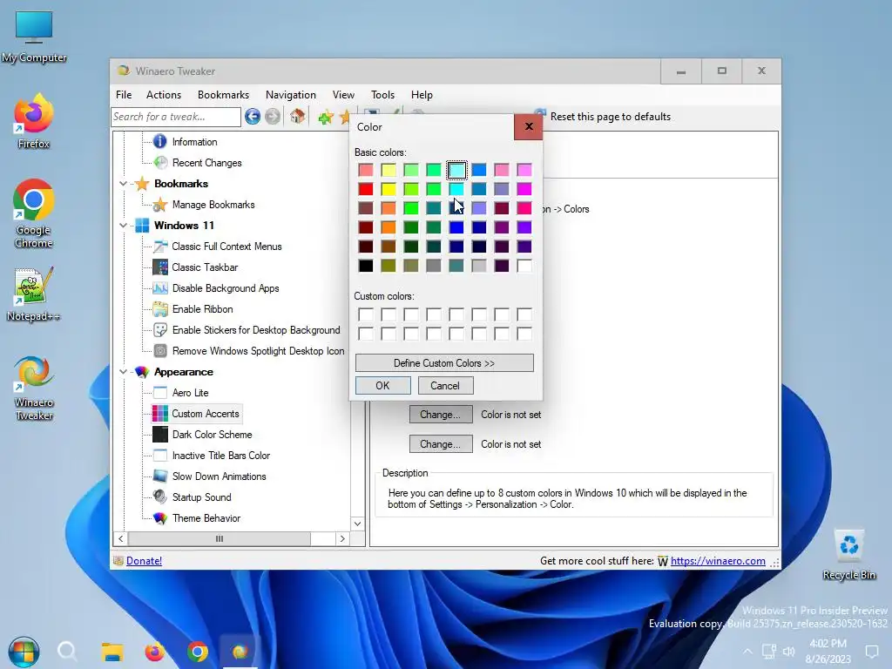The image size is (892, 669).
Task: Click the green plus Add Bookmark star icon
Action: 326,118
